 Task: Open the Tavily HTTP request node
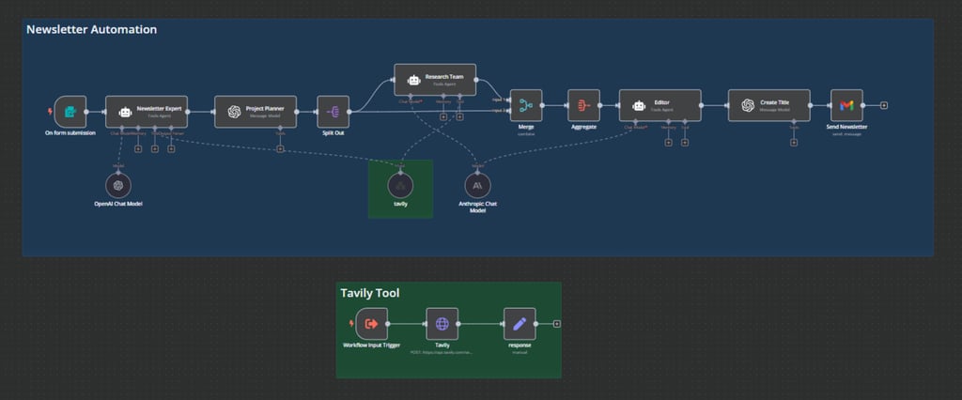[442, 324]
